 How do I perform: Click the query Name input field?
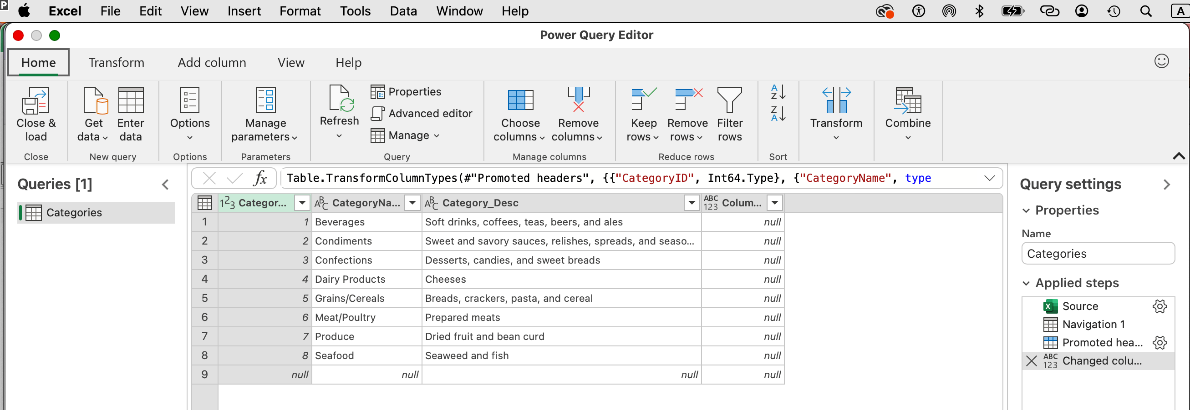click(x=1098, y=254)
